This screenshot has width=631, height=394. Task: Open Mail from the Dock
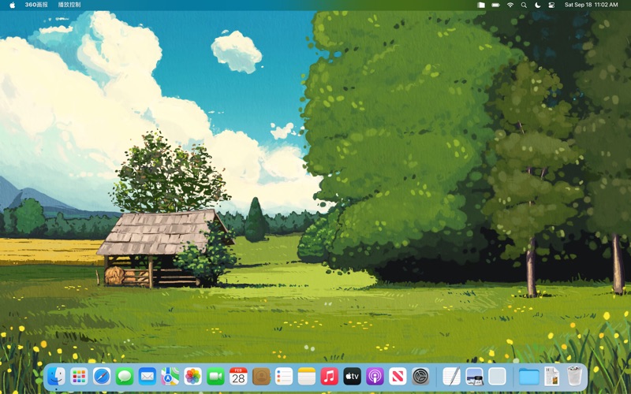pyautogui.click(x=147, y=377)
